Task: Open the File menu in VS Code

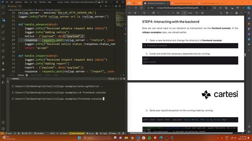Action: click(x=7, y=2)
